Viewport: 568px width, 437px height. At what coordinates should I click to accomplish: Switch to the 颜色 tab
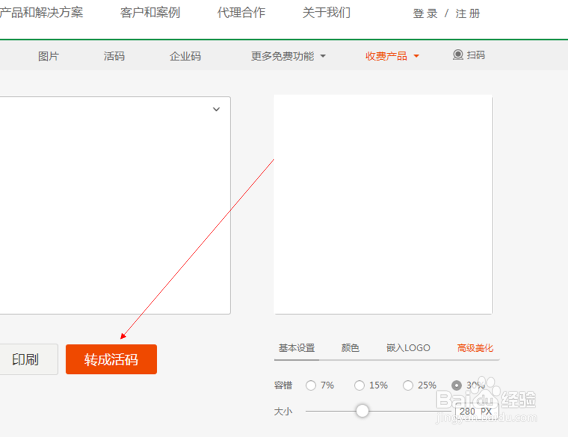click(x=350, y=348)
